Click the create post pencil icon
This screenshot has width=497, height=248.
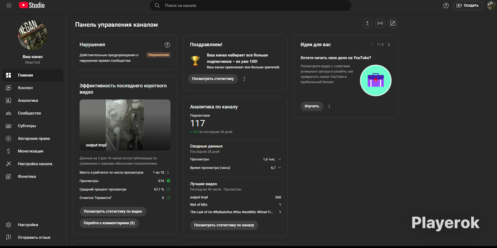point(393,23)
